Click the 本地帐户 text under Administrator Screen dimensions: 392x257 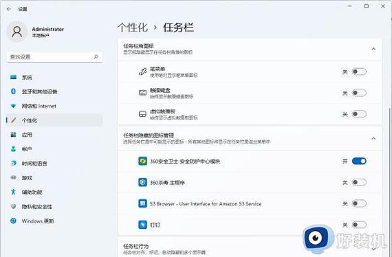41,36
